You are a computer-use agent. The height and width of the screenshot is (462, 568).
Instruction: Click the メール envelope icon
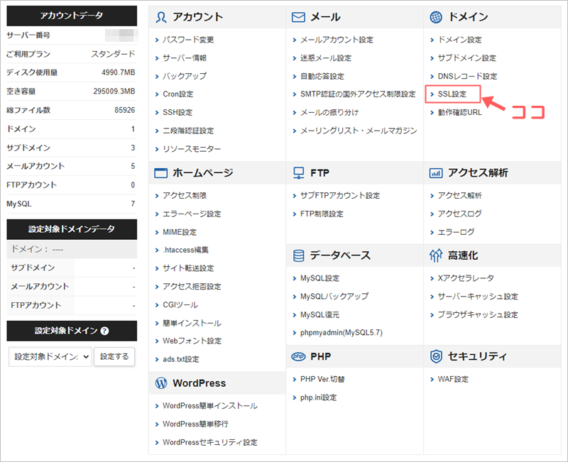point(298,17)
